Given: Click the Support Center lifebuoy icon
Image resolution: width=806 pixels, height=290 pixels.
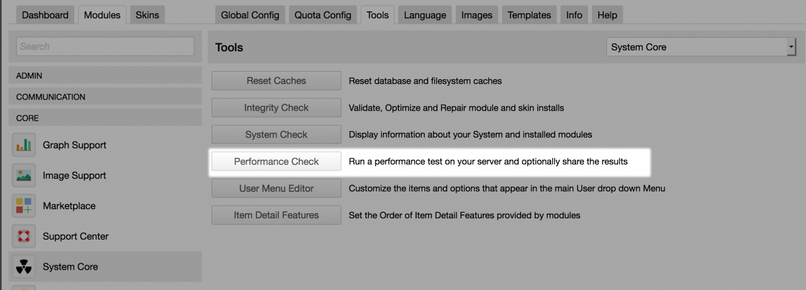Looking at the screenshot, I should (24, 237).
